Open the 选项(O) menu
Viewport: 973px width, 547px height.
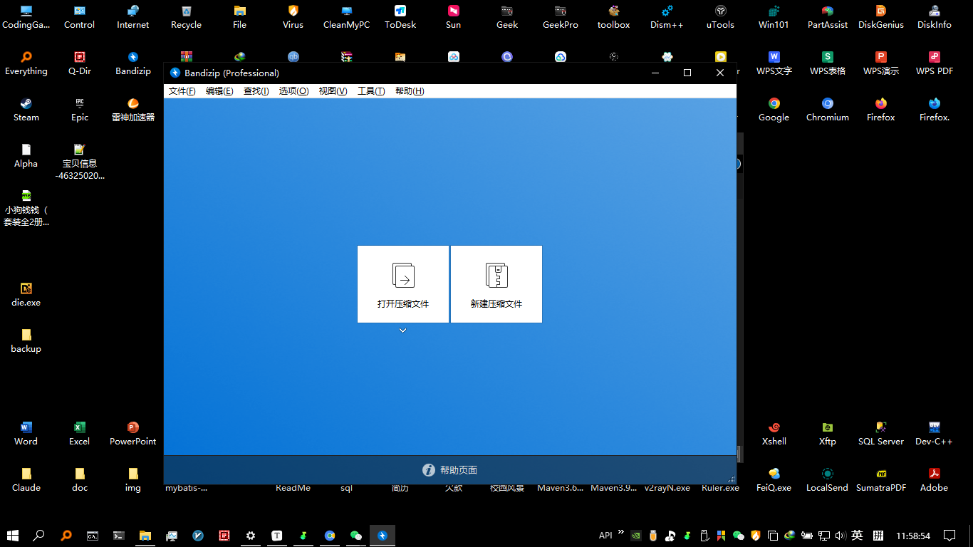click(293, 91)
